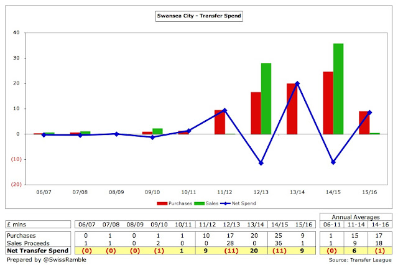The width and height of the screenshot is (398, 265).
Task: Click the red Purchases bar for 12/13
Action: [x=256, y=113]
